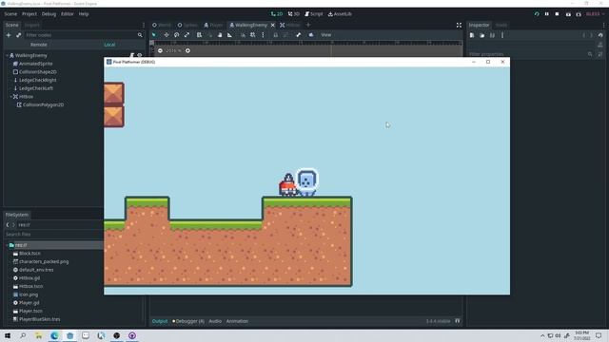Select the LedgeCheckRight node
This screenshot has width=609, height=342.
point(38,80)
